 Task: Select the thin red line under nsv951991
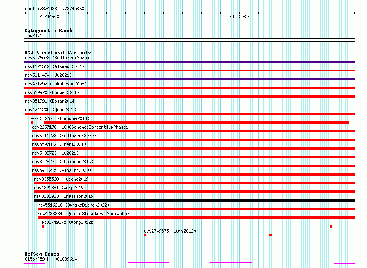[x=190, y=105]
